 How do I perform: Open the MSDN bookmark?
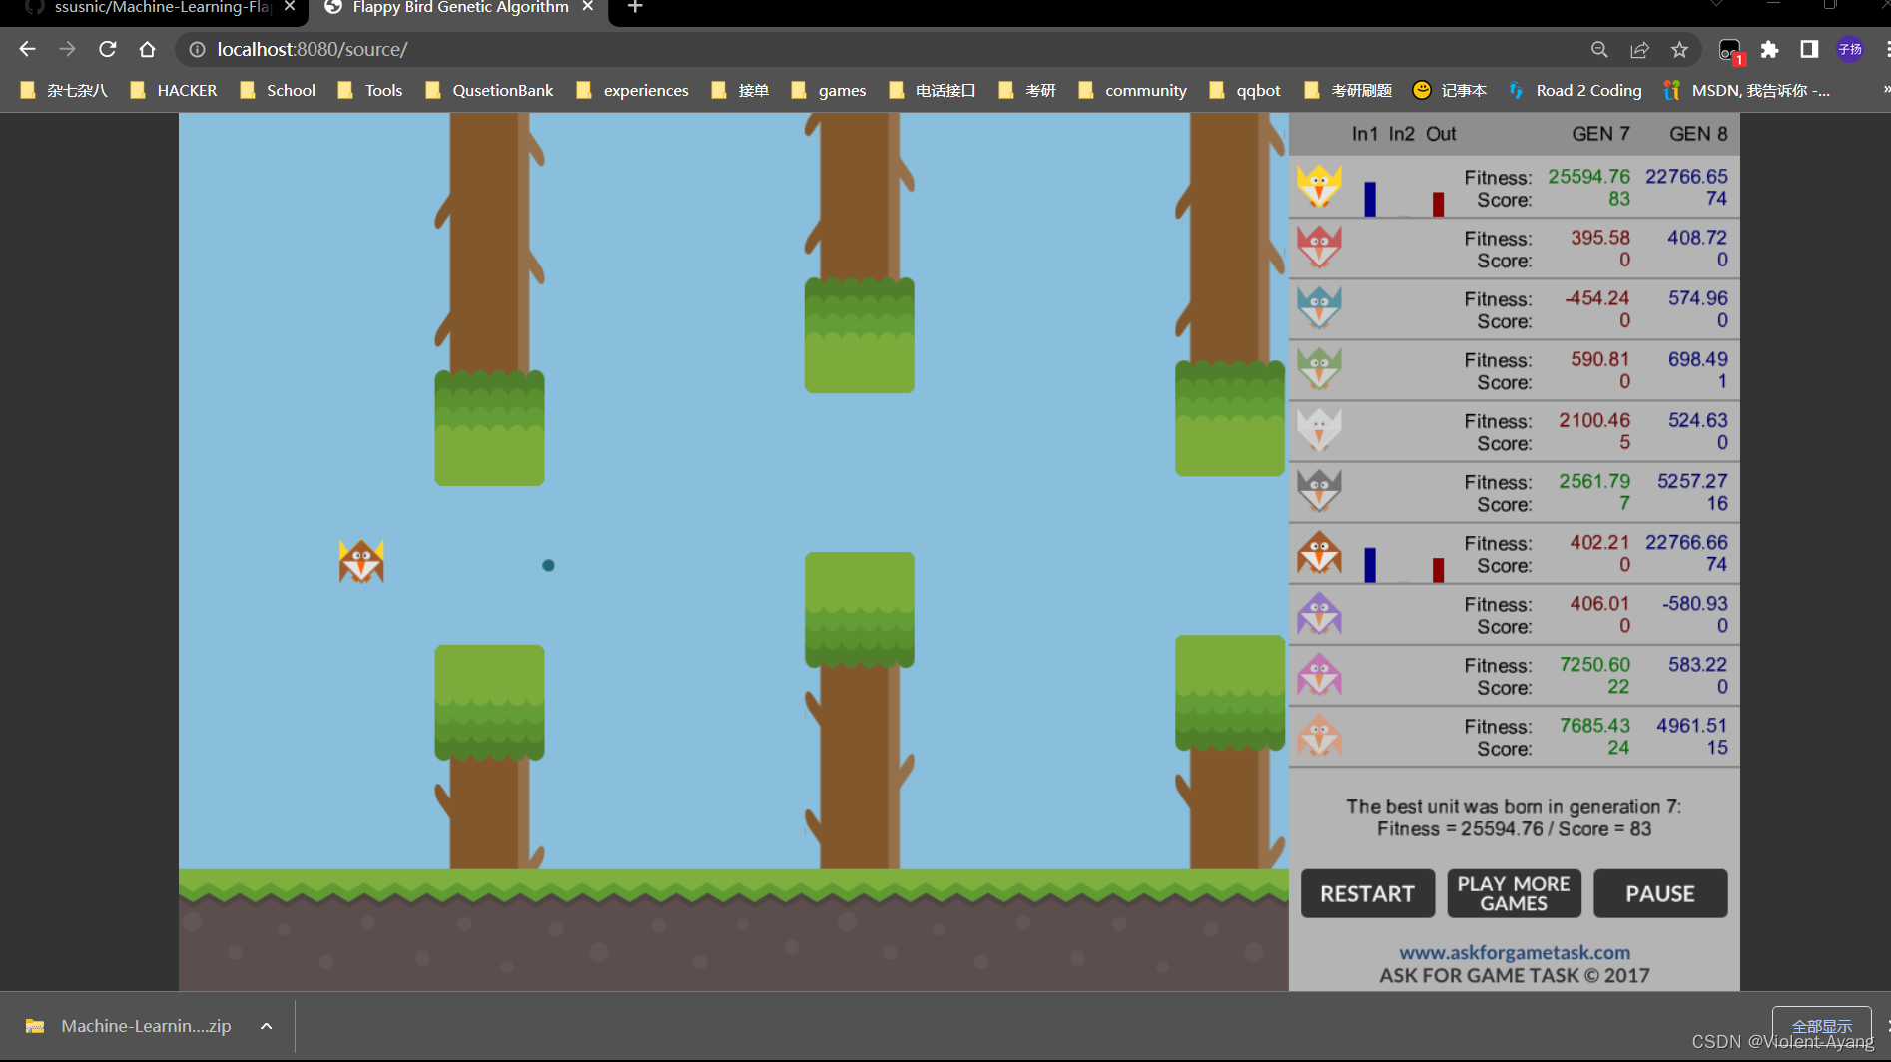(x=1746, y=91)
